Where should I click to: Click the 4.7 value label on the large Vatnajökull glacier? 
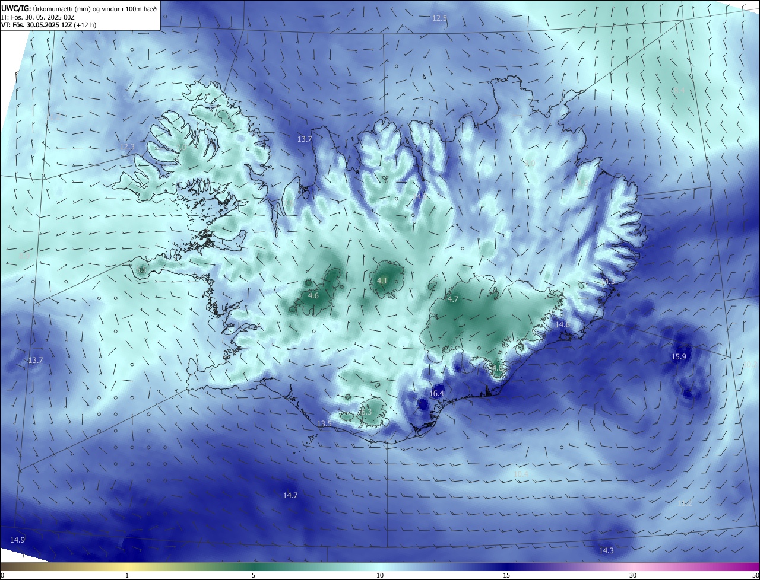[x=453, y=299]
